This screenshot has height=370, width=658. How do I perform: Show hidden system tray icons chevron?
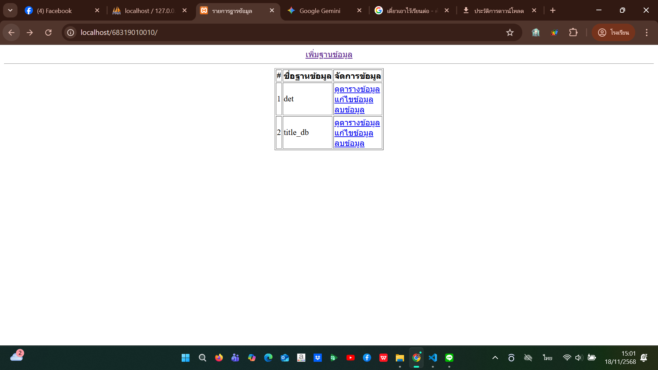495,358
